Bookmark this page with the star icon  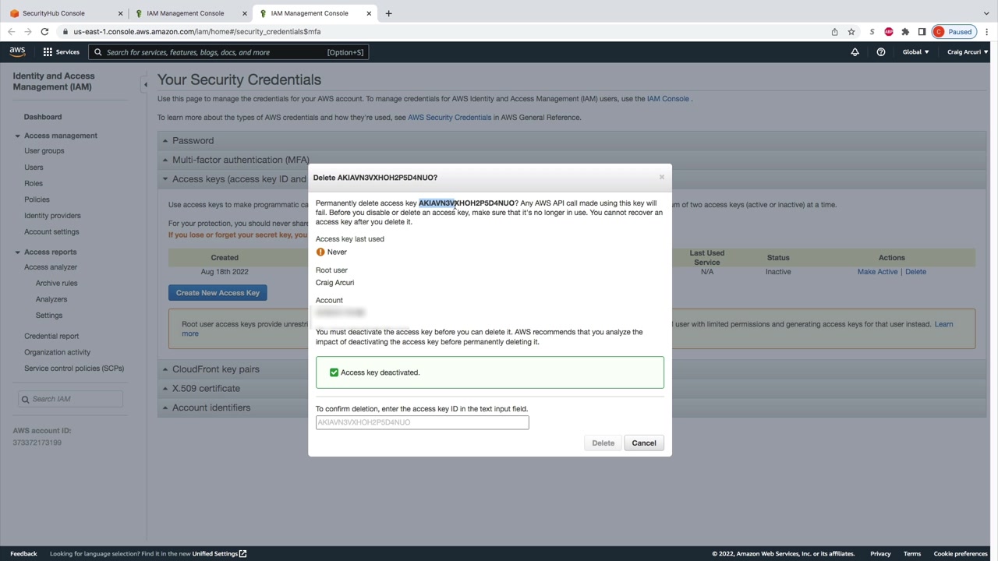click(851, 32)
